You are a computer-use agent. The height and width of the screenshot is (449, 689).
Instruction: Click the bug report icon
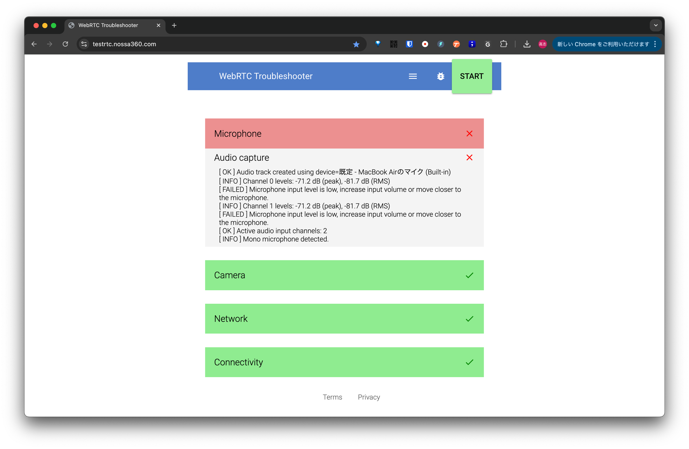(x=441, y=76)
